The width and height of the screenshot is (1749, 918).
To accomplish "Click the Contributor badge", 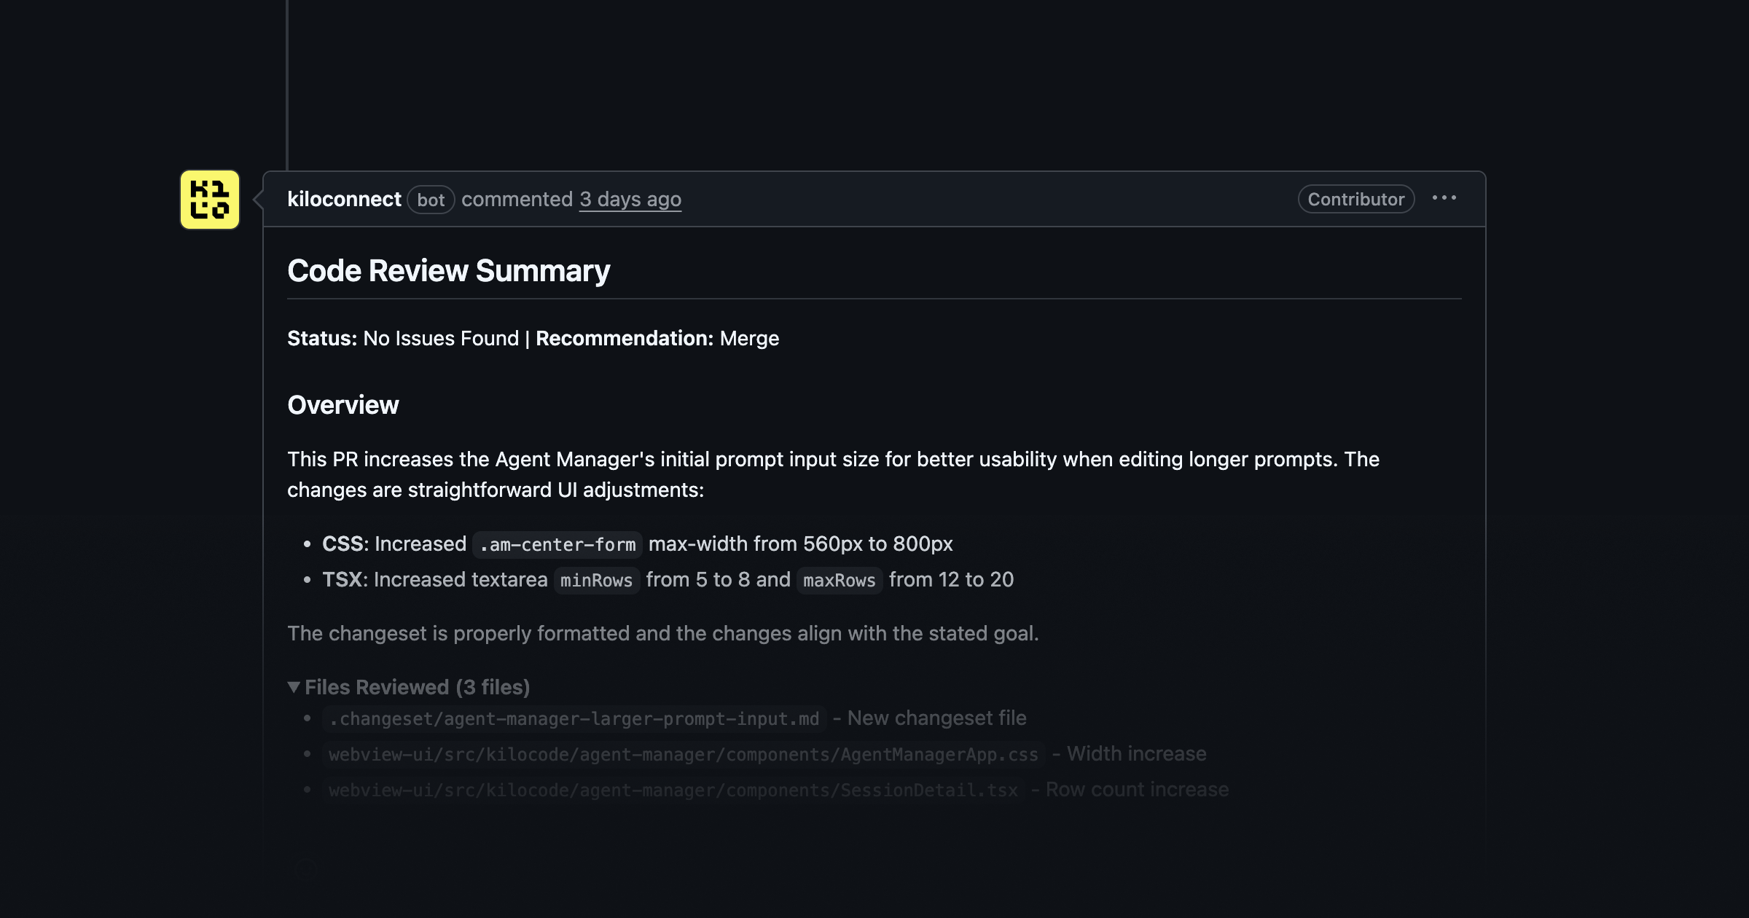I will pyautogui.click(x=1355, y=199).
